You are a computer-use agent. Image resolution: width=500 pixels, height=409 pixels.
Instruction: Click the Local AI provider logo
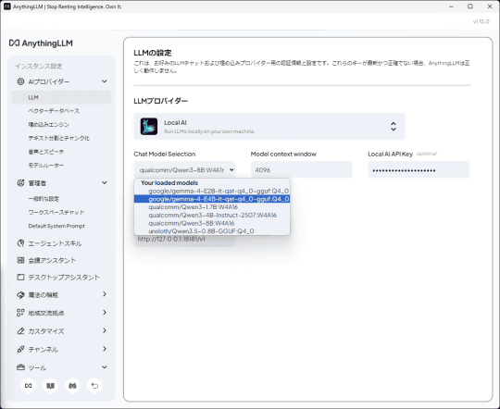click(149, 126)
